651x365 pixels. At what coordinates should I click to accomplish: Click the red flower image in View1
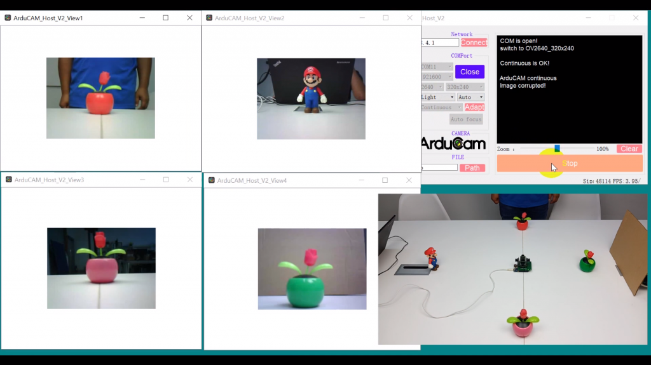click(100, 98)
